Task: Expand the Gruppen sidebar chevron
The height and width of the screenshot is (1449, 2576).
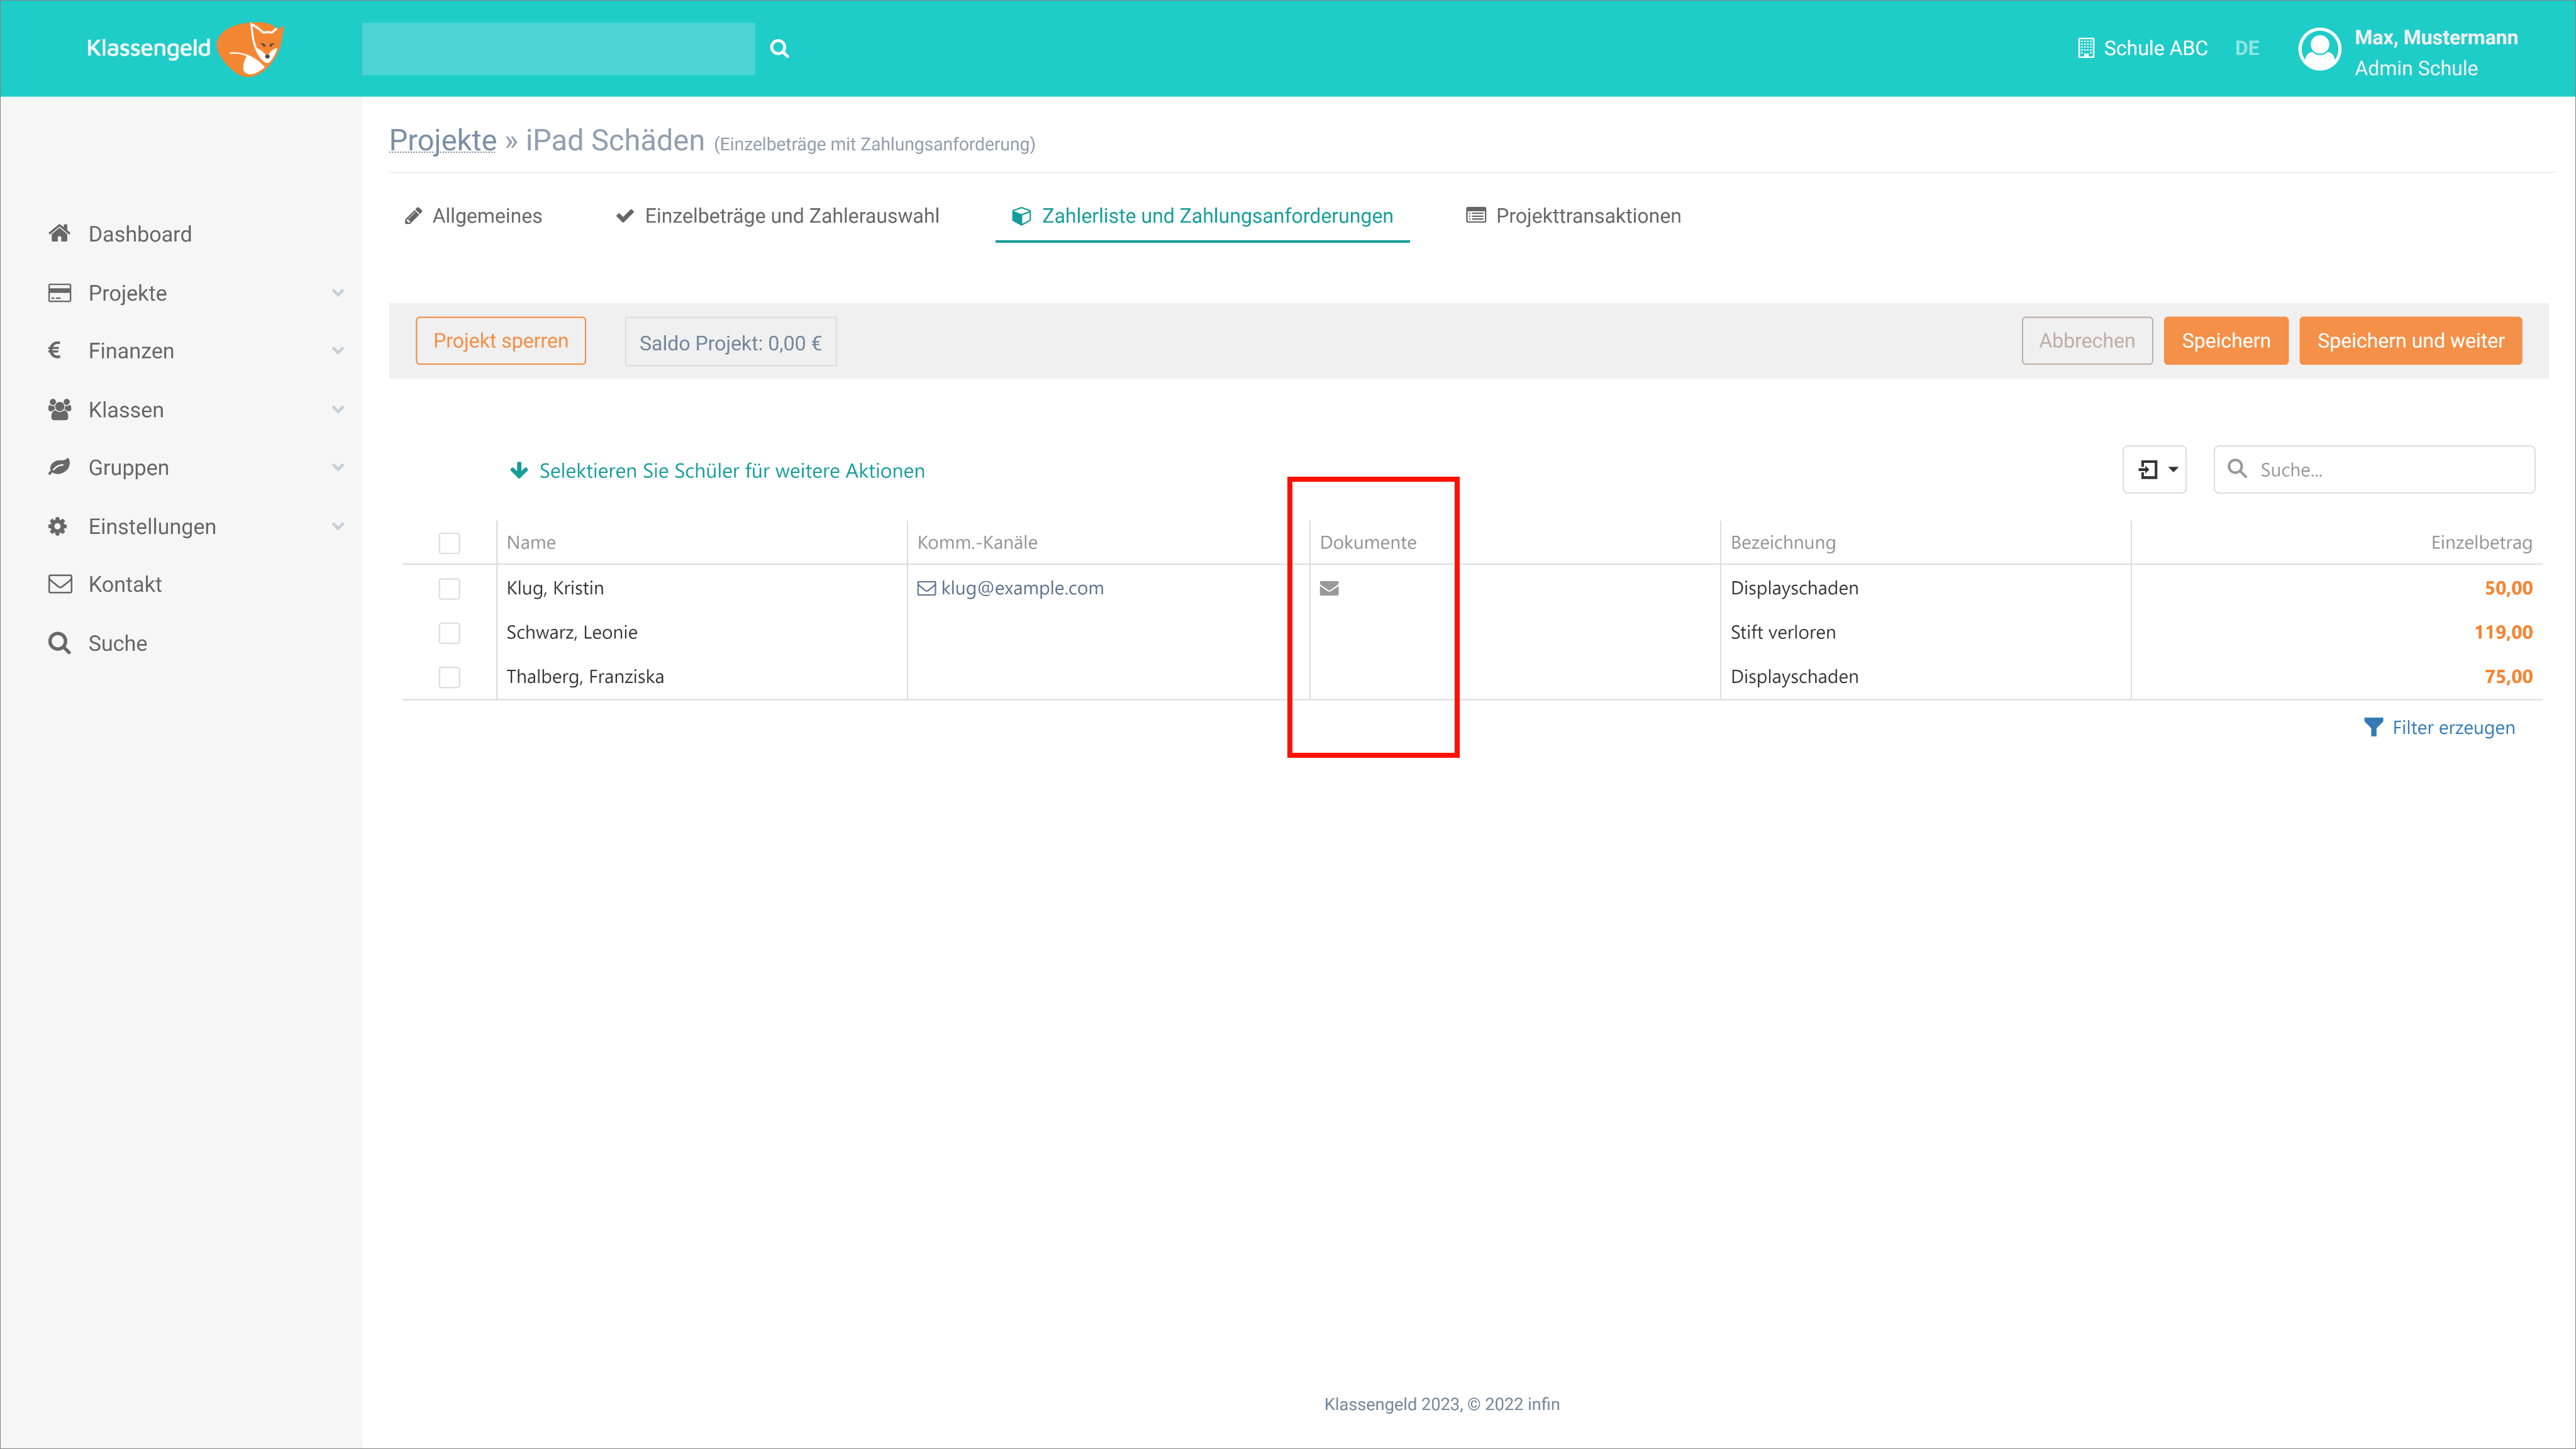Action: (x=338, y=468)
